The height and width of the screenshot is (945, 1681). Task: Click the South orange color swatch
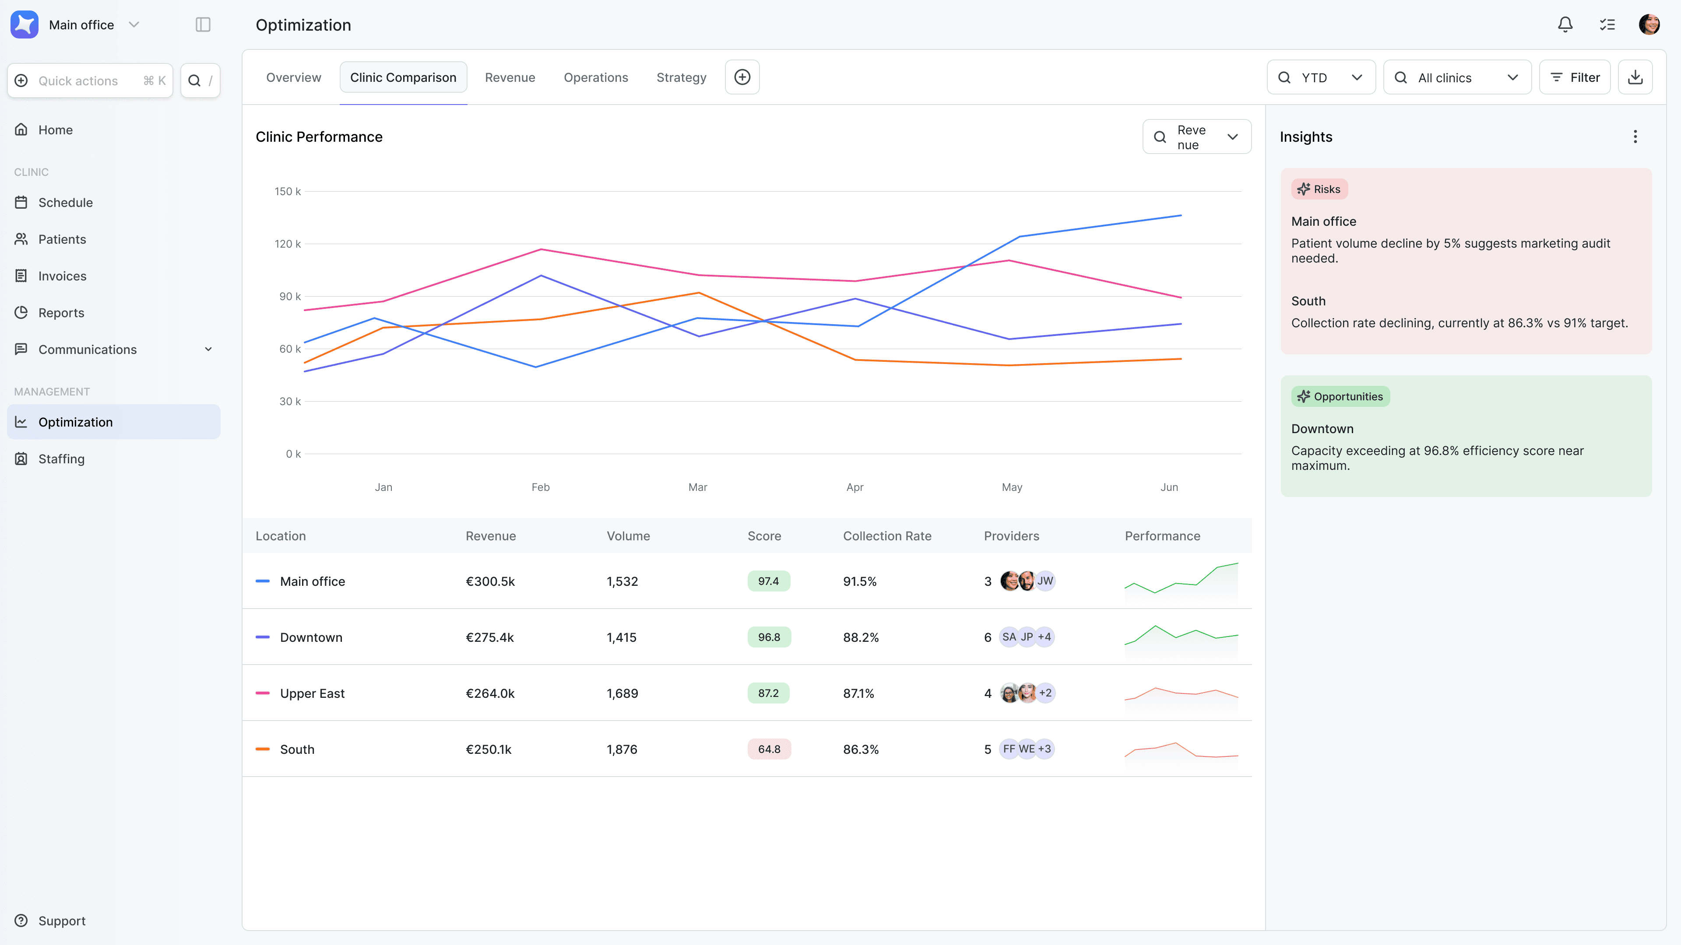pyautogui.click(x=262, y=749)
